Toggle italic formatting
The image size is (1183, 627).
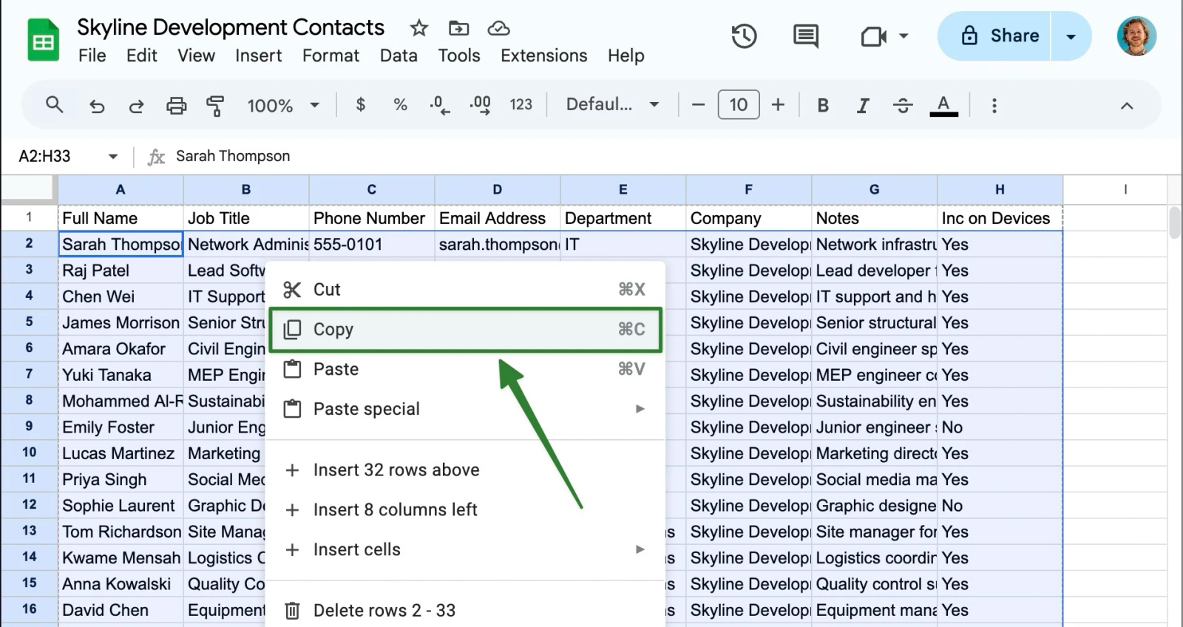point(862,105)
